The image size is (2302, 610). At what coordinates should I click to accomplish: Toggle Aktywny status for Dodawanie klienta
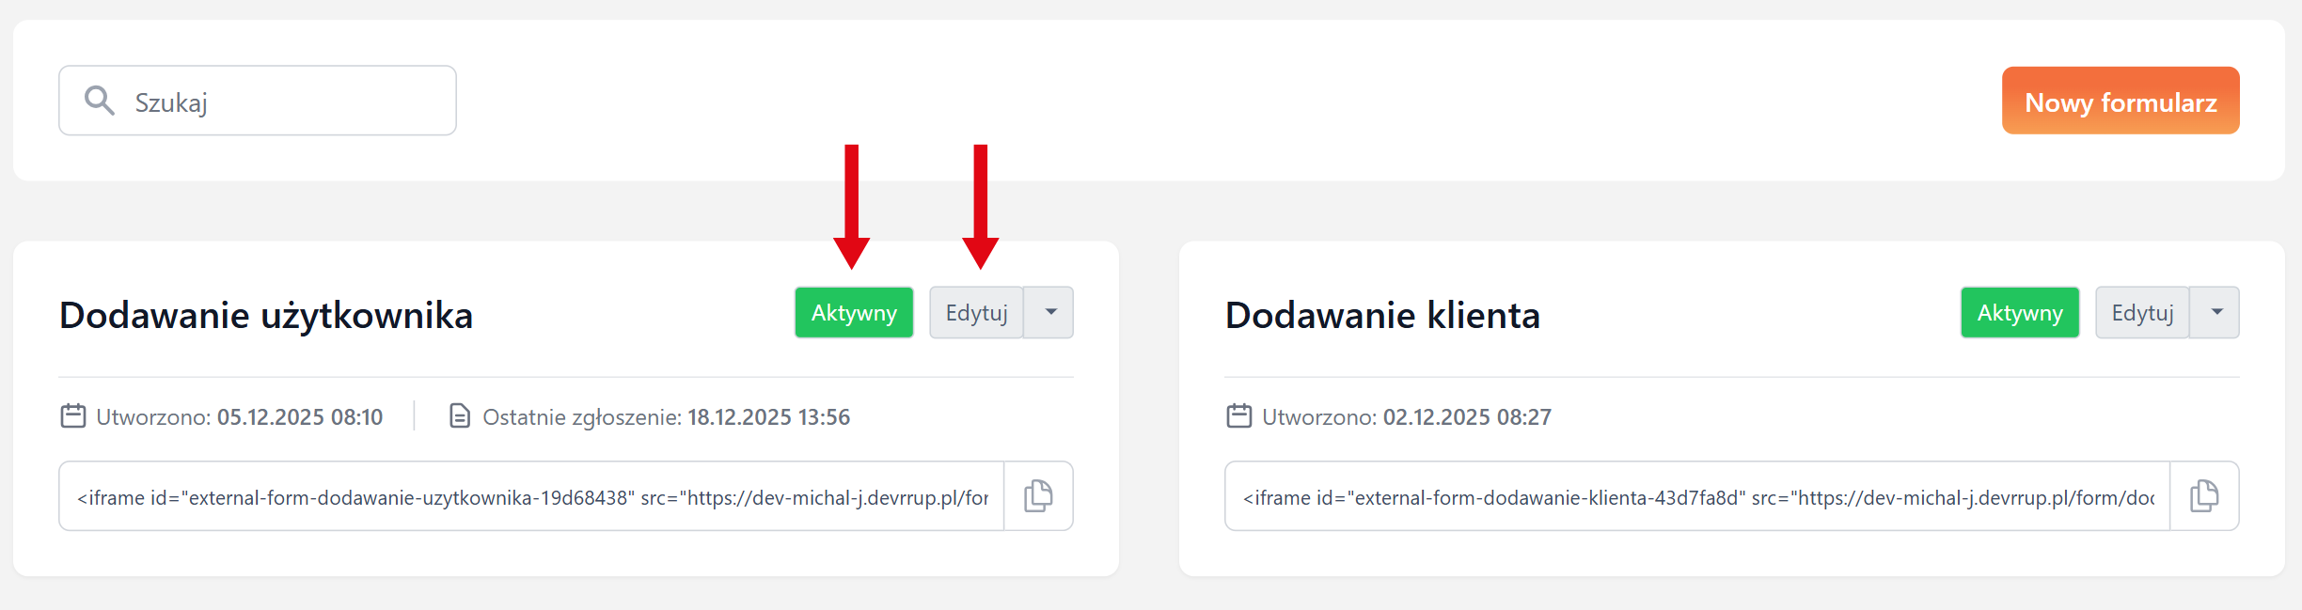pyautogui.click(x=2019, y=313)
